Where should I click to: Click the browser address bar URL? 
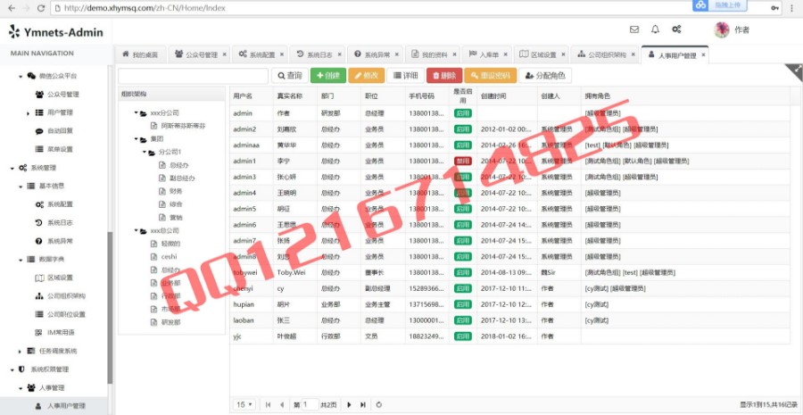click(x=145, y=8)
